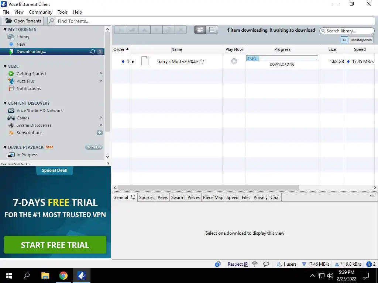Sort by the Name column header

(x=176, y=49)
